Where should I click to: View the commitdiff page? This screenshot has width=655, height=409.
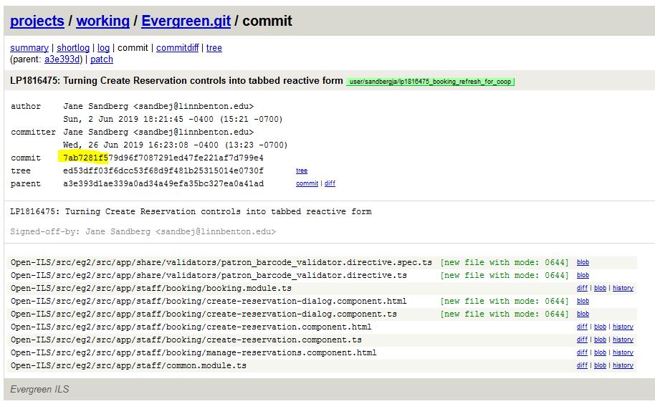point(178,48)
